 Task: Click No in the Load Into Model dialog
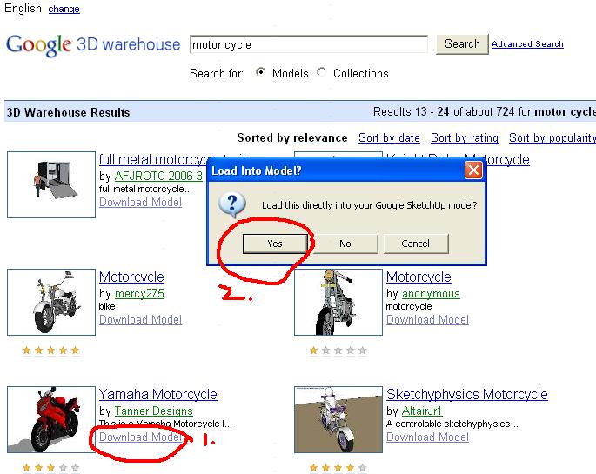345,244
